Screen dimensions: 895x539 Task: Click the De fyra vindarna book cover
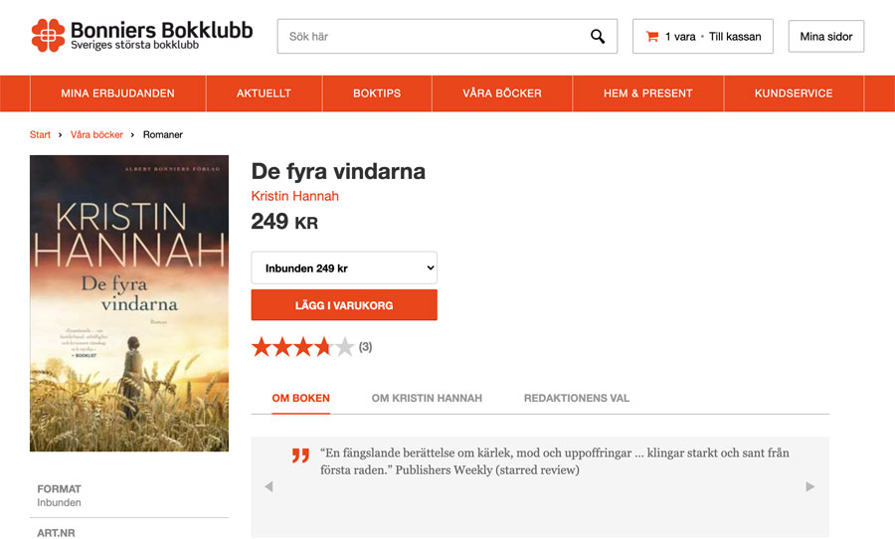(129, 303)
